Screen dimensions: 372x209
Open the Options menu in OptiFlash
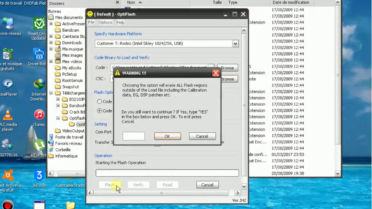(x=105, y=22)
